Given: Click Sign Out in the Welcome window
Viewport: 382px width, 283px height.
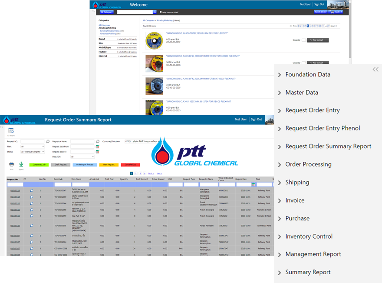Looking at the screenshot, I should 319,4.
